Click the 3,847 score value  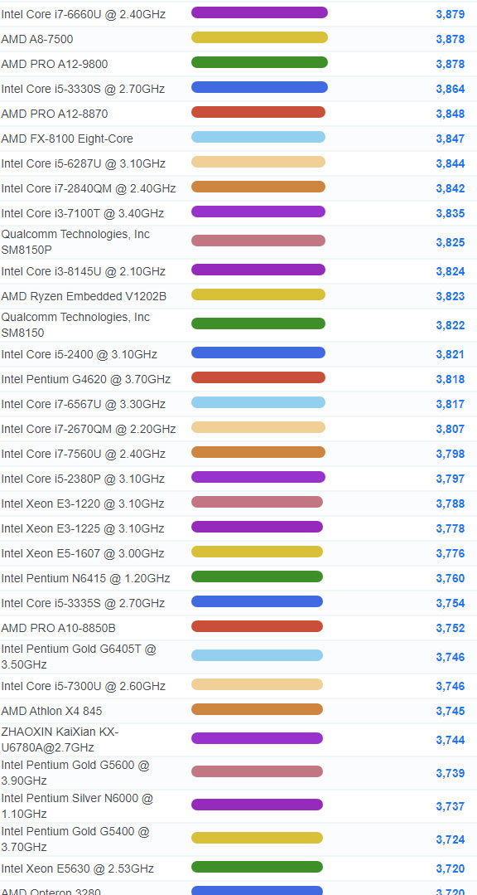click(450, 139)
